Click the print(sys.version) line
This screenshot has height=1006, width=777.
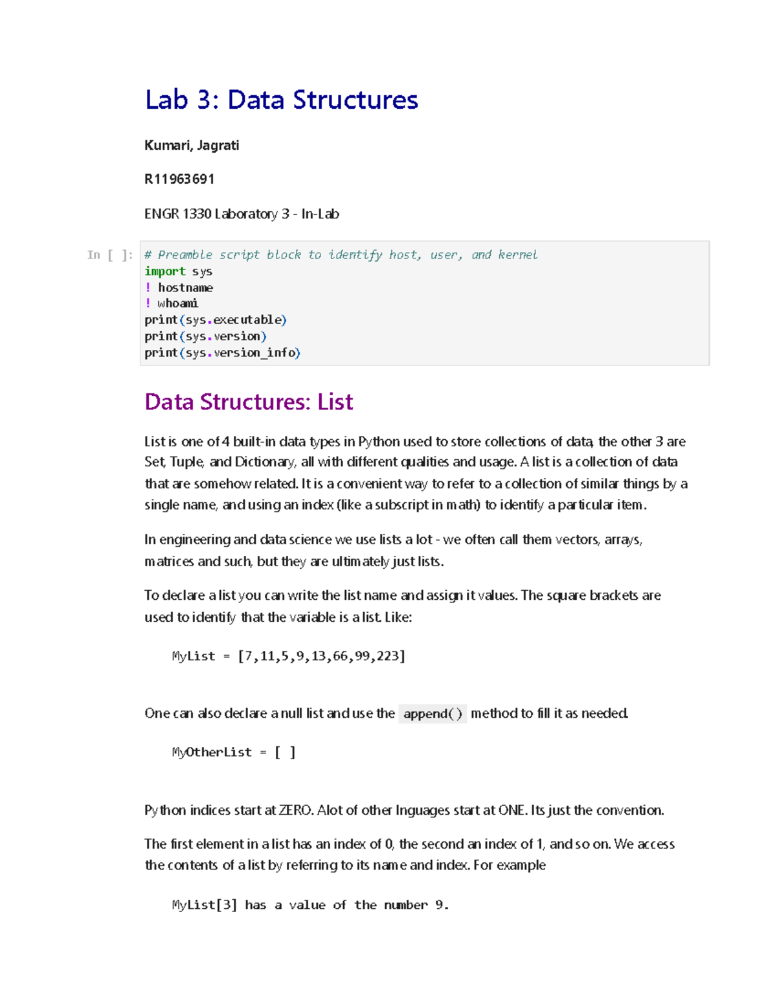[205, 336]
